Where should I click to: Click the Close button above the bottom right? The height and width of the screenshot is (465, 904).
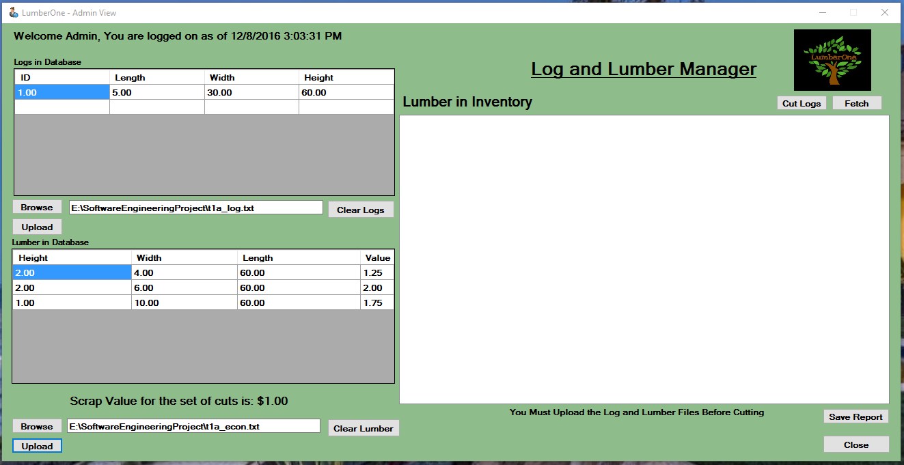coord(855,444)
